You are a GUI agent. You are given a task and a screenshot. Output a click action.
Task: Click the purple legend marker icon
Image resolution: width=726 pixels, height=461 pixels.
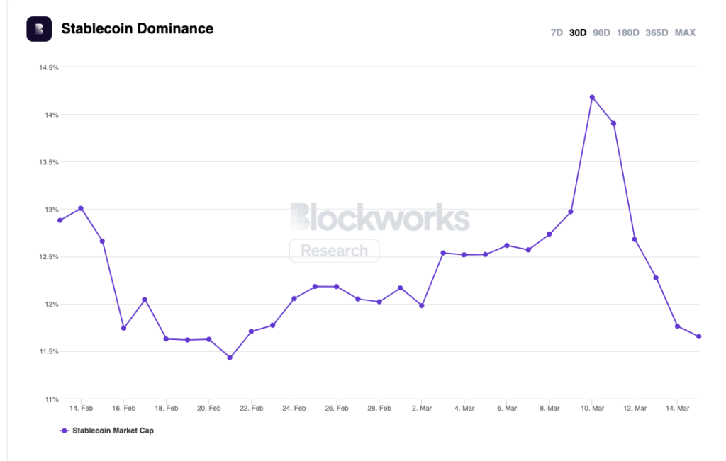pos(65,431)
